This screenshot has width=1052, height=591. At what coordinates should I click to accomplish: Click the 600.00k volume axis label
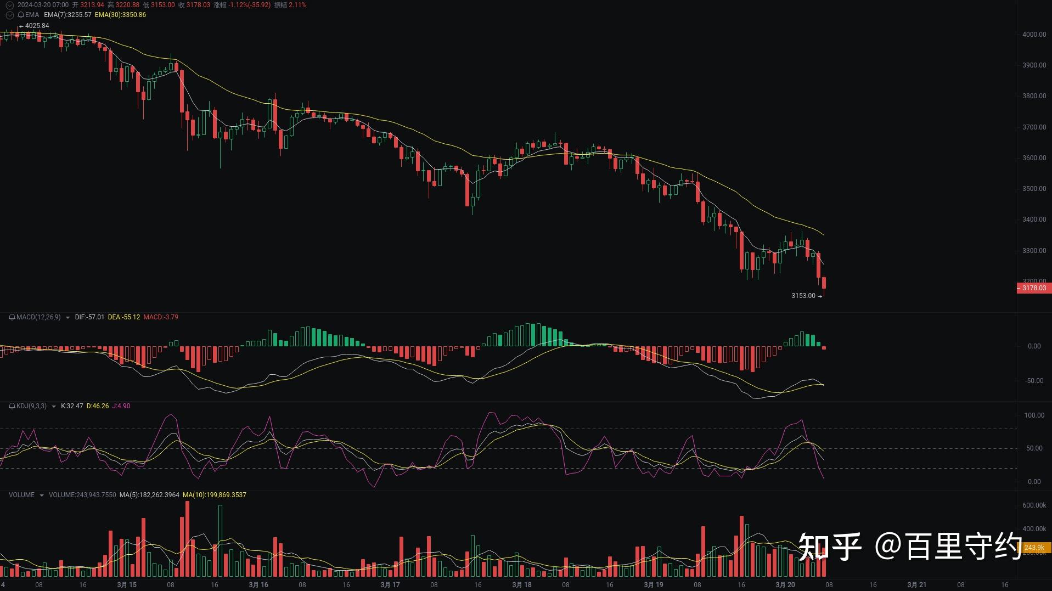(1034, 505)
